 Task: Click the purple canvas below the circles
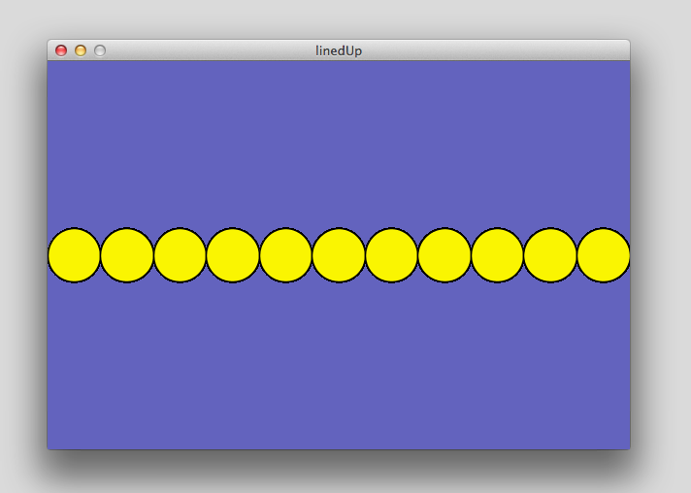click(339, 369)
